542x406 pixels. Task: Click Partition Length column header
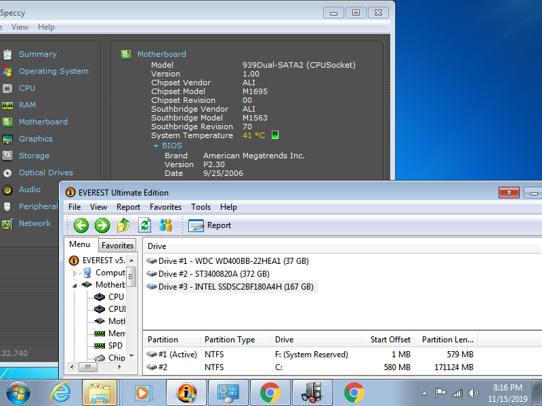click(x=446, y=340)
